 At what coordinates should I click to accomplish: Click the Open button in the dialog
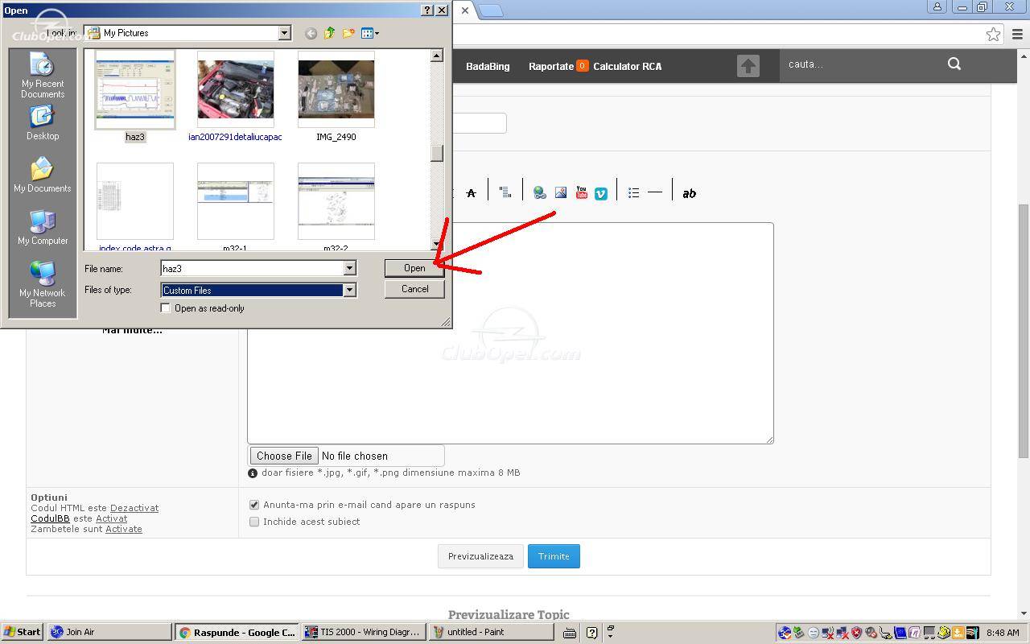(414, 268)
